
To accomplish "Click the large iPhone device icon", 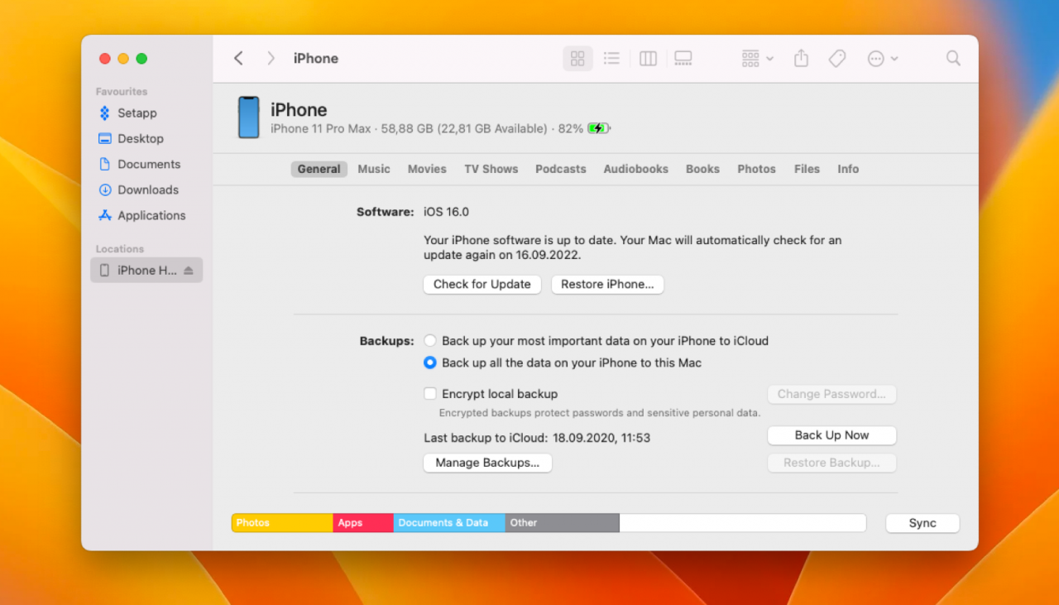I will [x=248, y=117].
